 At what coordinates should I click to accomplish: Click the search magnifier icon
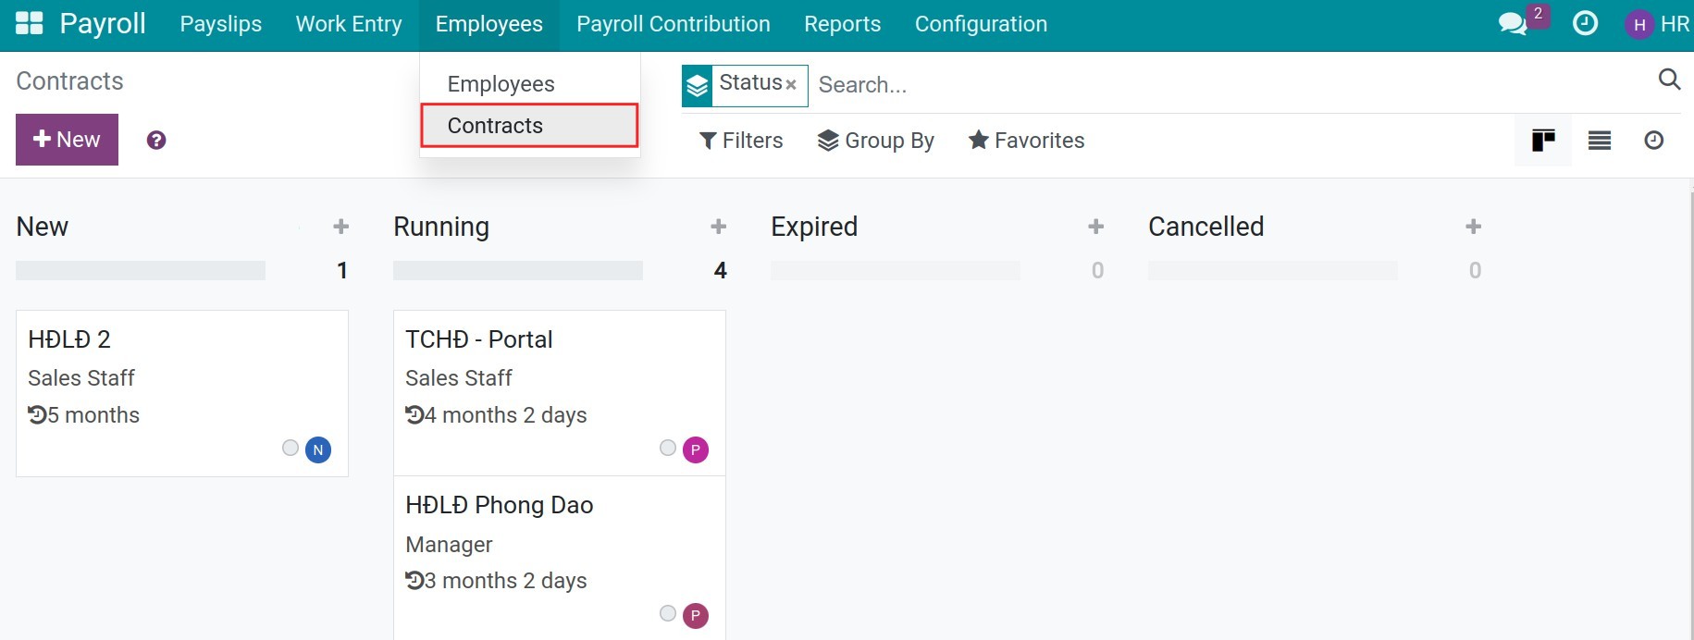(x=1669, y=80)
